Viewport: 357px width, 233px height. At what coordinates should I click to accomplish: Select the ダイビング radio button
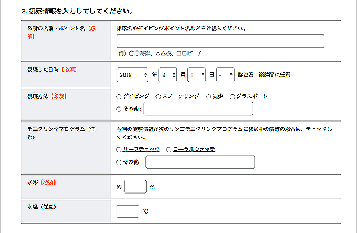[118, 96]
